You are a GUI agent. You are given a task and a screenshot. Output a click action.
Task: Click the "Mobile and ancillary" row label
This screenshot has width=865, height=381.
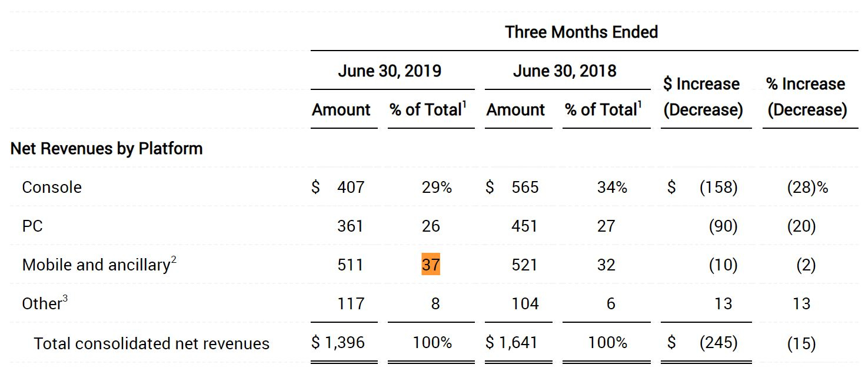(x=95, y=265)
